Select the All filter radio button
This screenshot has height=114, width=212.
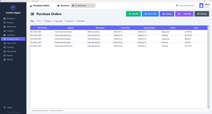pos(37,21)
